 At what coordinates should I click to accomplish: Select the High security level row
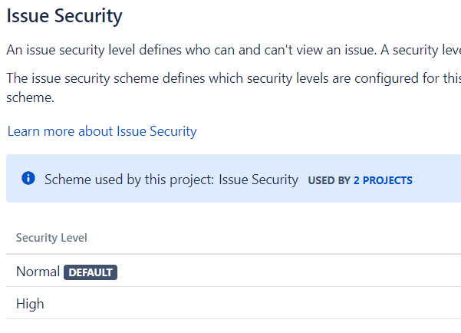(x=233, y=303)
